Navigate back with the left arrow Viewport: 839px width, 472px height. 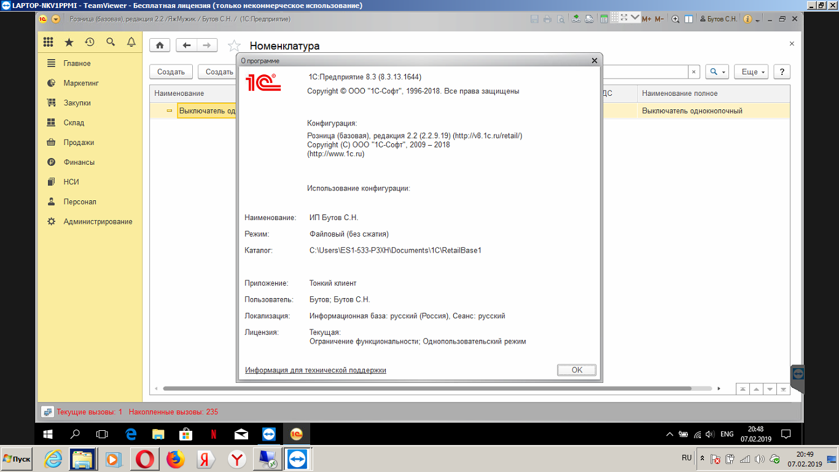(x=187, y=45)
